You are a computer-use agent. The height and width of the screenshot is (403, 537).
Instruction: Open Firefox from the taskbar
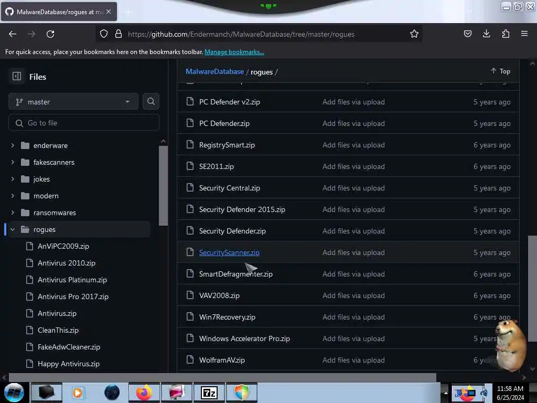coord(144,393)
